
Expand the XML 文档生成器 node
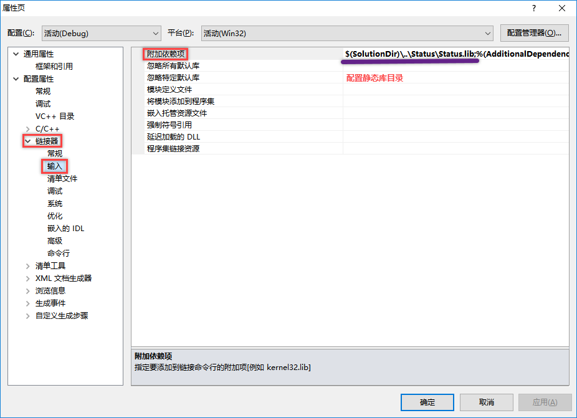[27, 278]
